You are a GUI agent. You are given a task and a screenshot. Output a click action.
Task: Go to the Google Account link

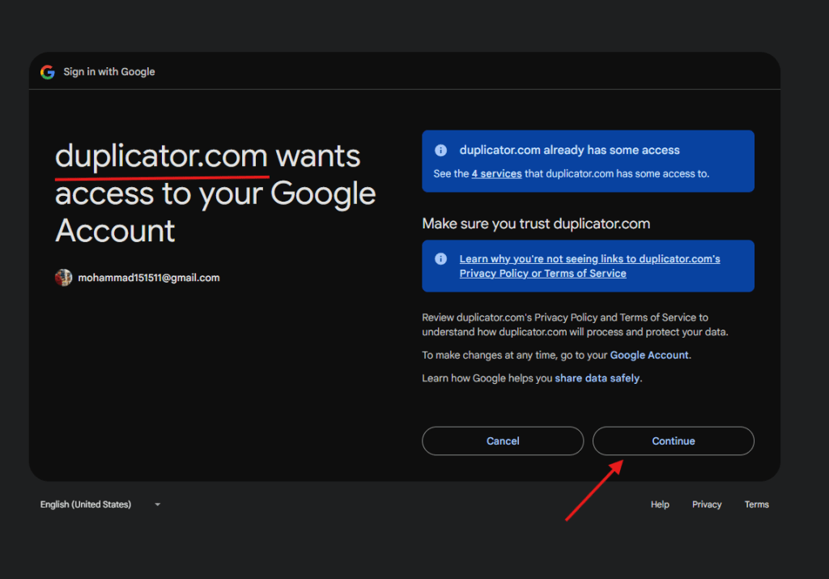coord(649,355)
